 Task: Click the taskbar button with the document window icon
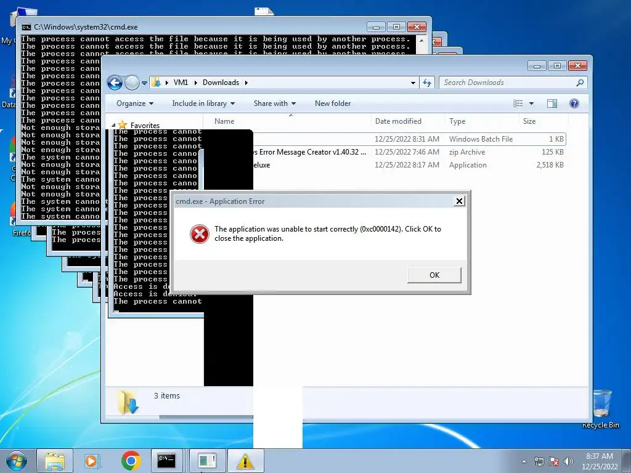pyautogui.click(x=207, y=461)
